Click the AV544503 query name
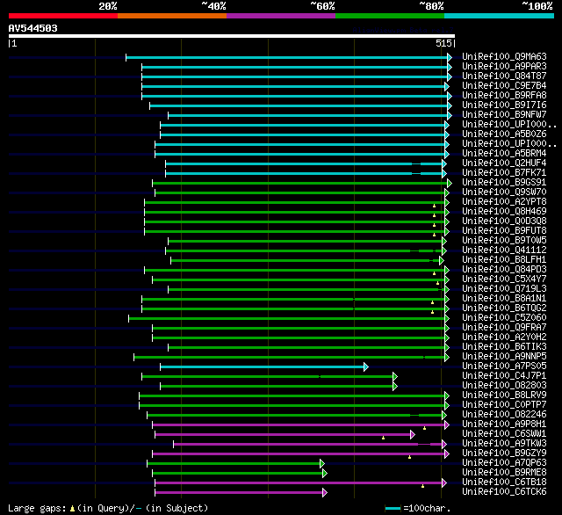The height and width of the screenshot is (515, 562). click(33, 28)
